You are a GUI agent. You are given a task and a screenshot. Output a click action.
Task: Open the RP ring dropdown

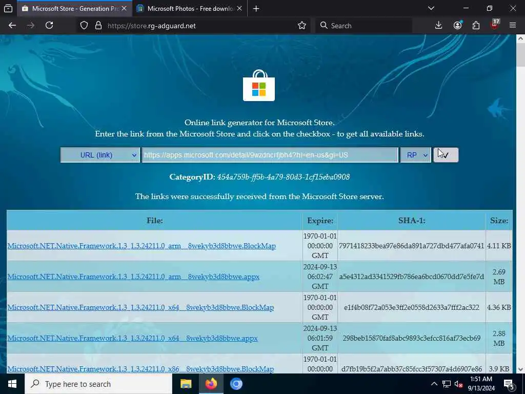click(x=415, y=155)
